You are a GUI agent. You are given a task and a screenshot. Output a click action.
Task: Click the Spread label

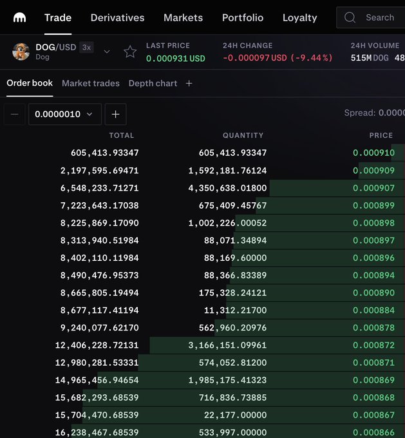(x=360, y=113)
